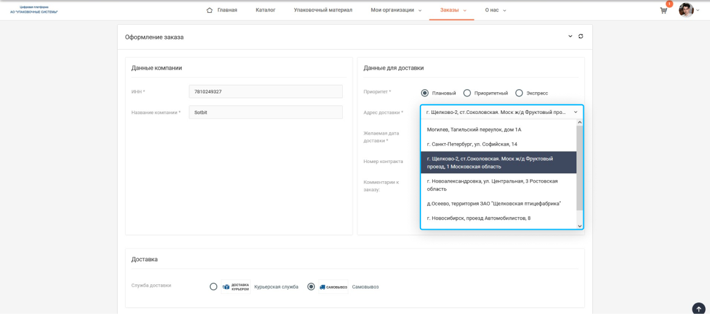
Task: Click the address list scrollbar down arrow
Action: click(580, 225)
